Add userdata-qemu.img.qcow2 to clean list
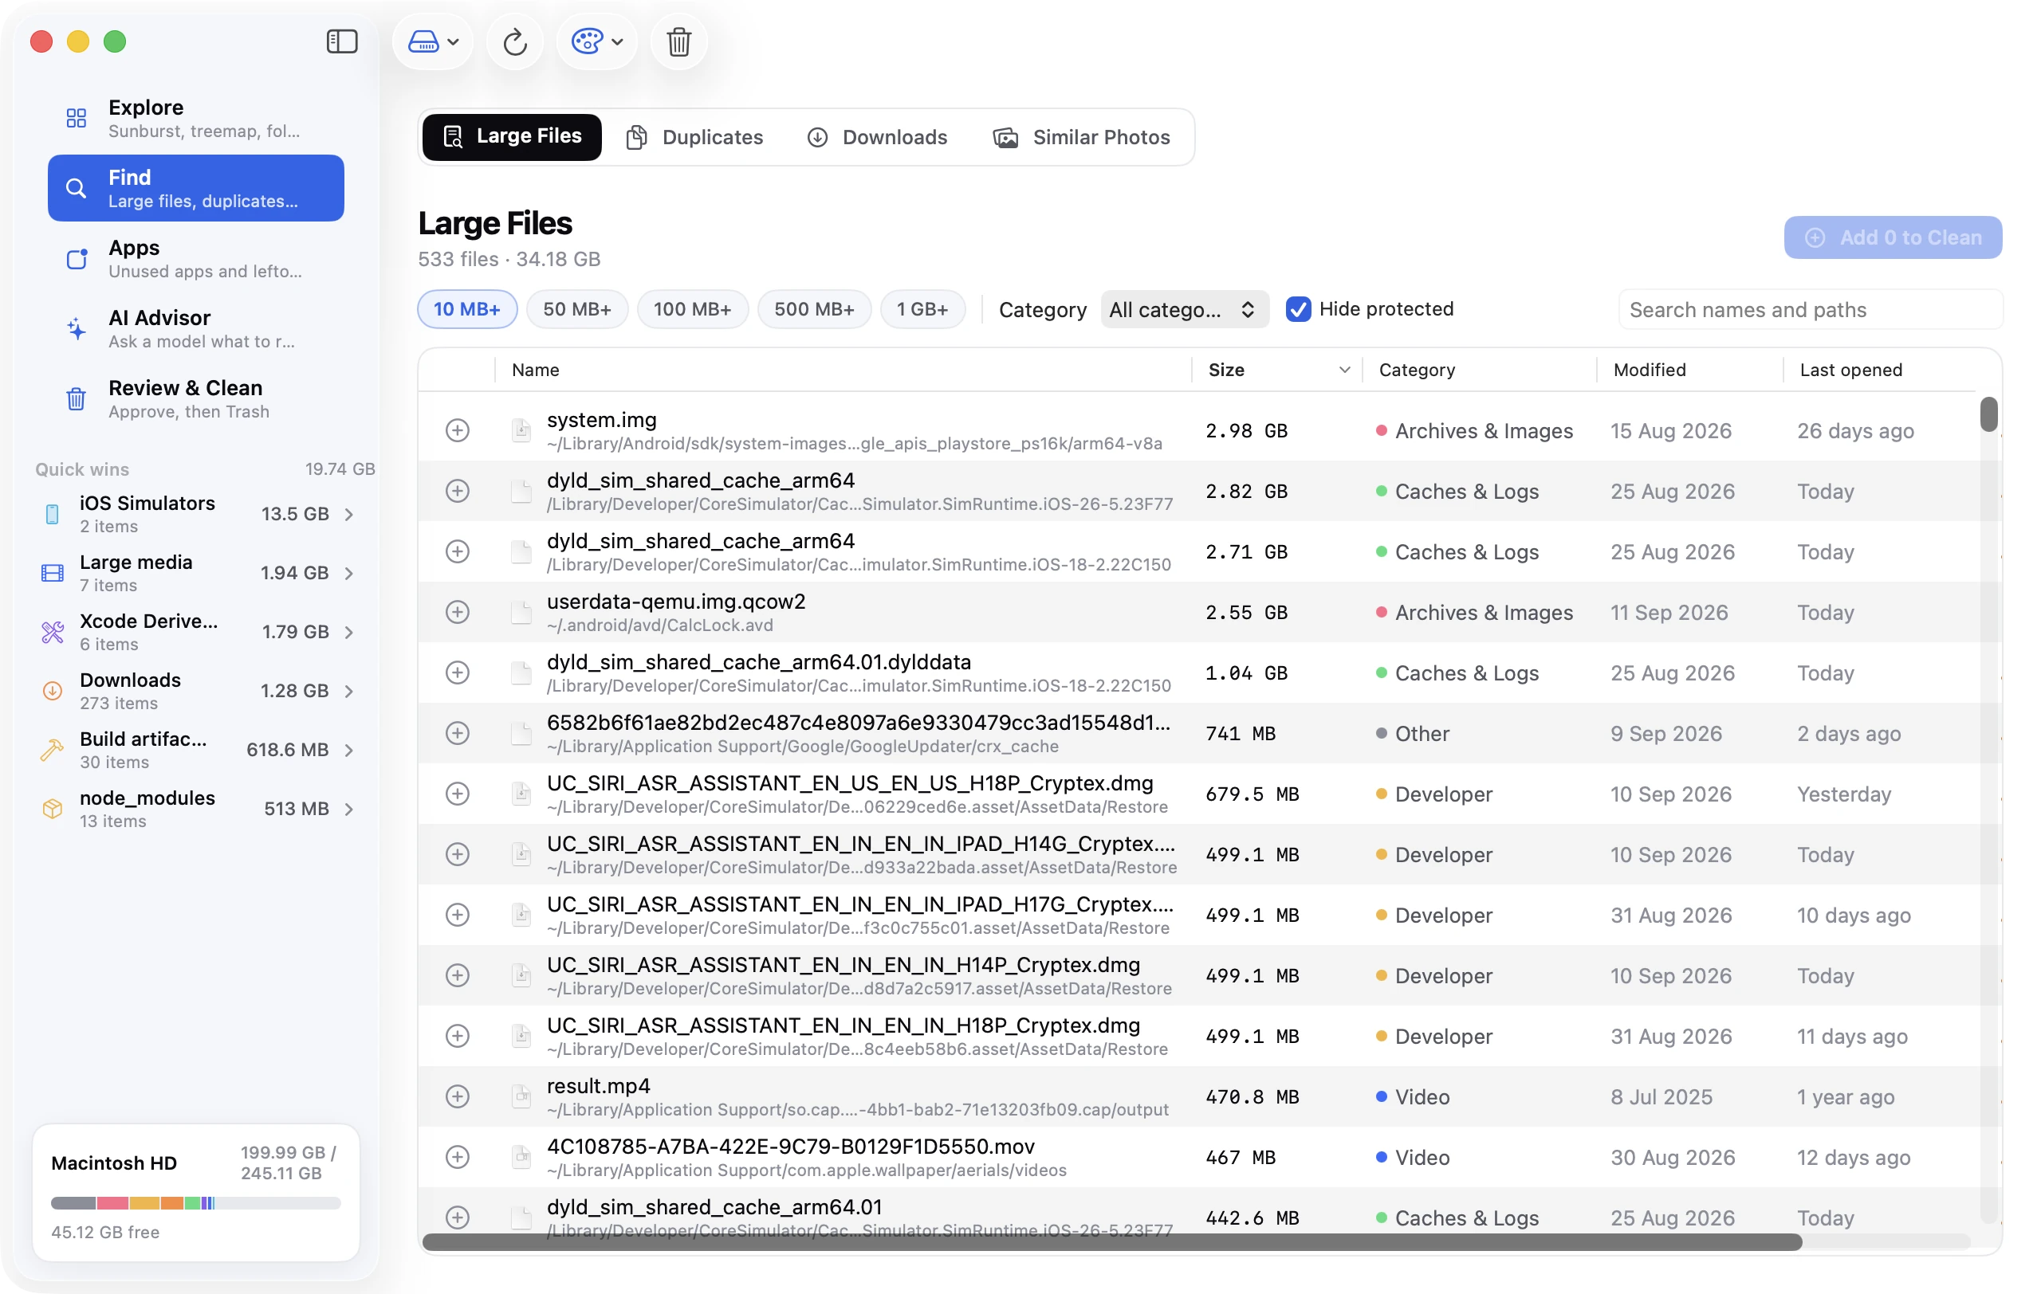Image resolution: width=2041 pixels, height=1294 pixels. 458,612
